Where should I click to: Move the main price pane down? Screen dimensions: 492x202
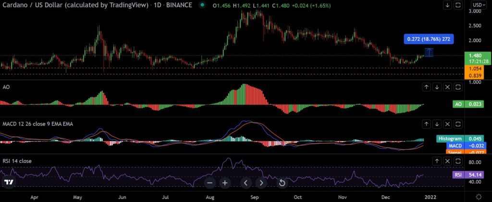tap(447, 5)
